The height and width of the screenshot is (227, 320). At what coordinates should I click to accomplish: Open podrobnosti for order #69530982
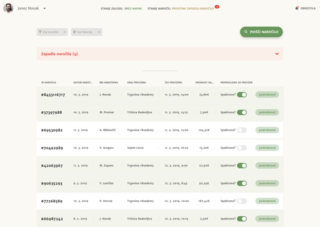(x=267, y=130)
